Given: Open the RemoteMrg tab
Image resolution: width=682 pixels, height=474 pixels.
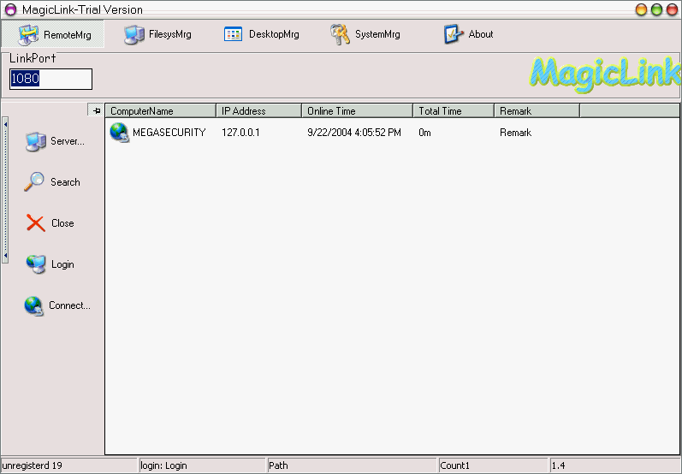Looking at the screenshot, I should coord(53,34).
